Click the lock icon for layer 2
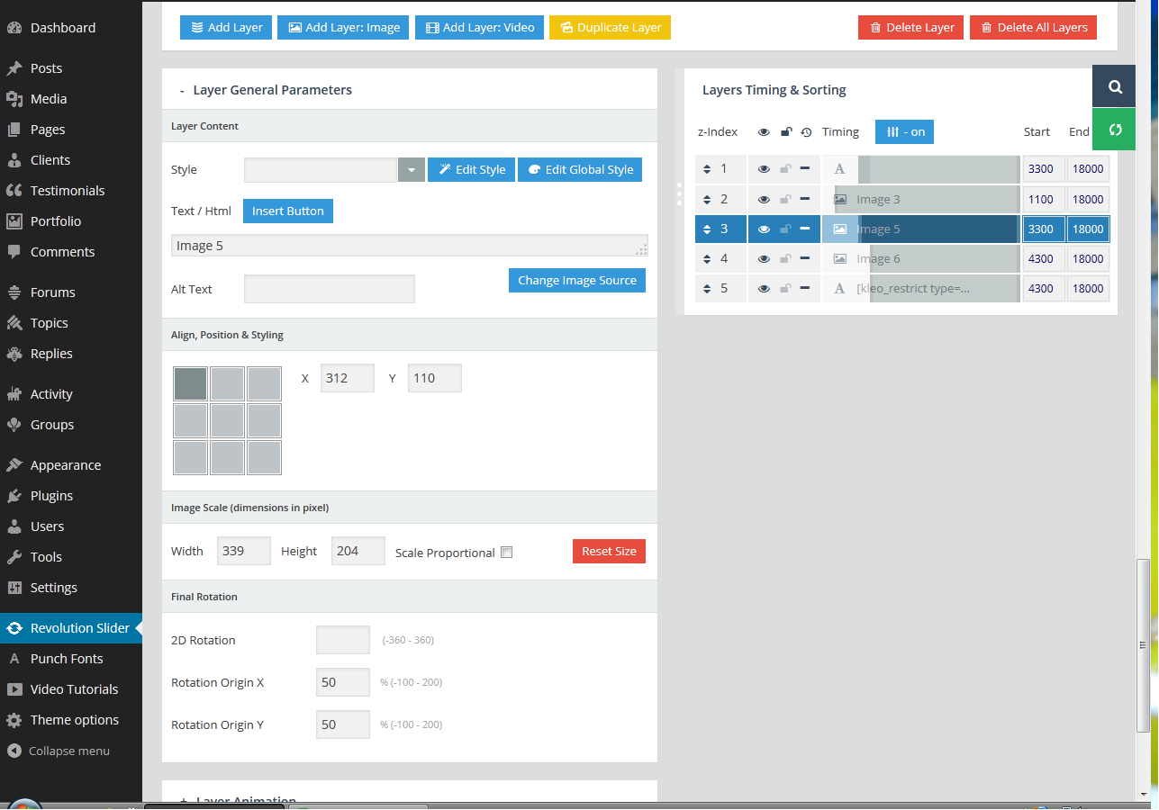1159x810 pixels. pyautogui.click(x=785, y=199)
